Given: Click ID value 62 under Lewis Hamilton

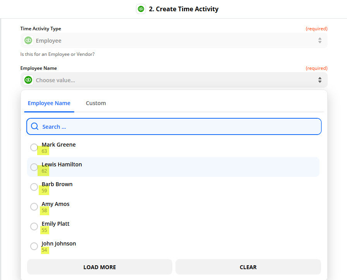Looking at the screenshot, I should point(44,171).
